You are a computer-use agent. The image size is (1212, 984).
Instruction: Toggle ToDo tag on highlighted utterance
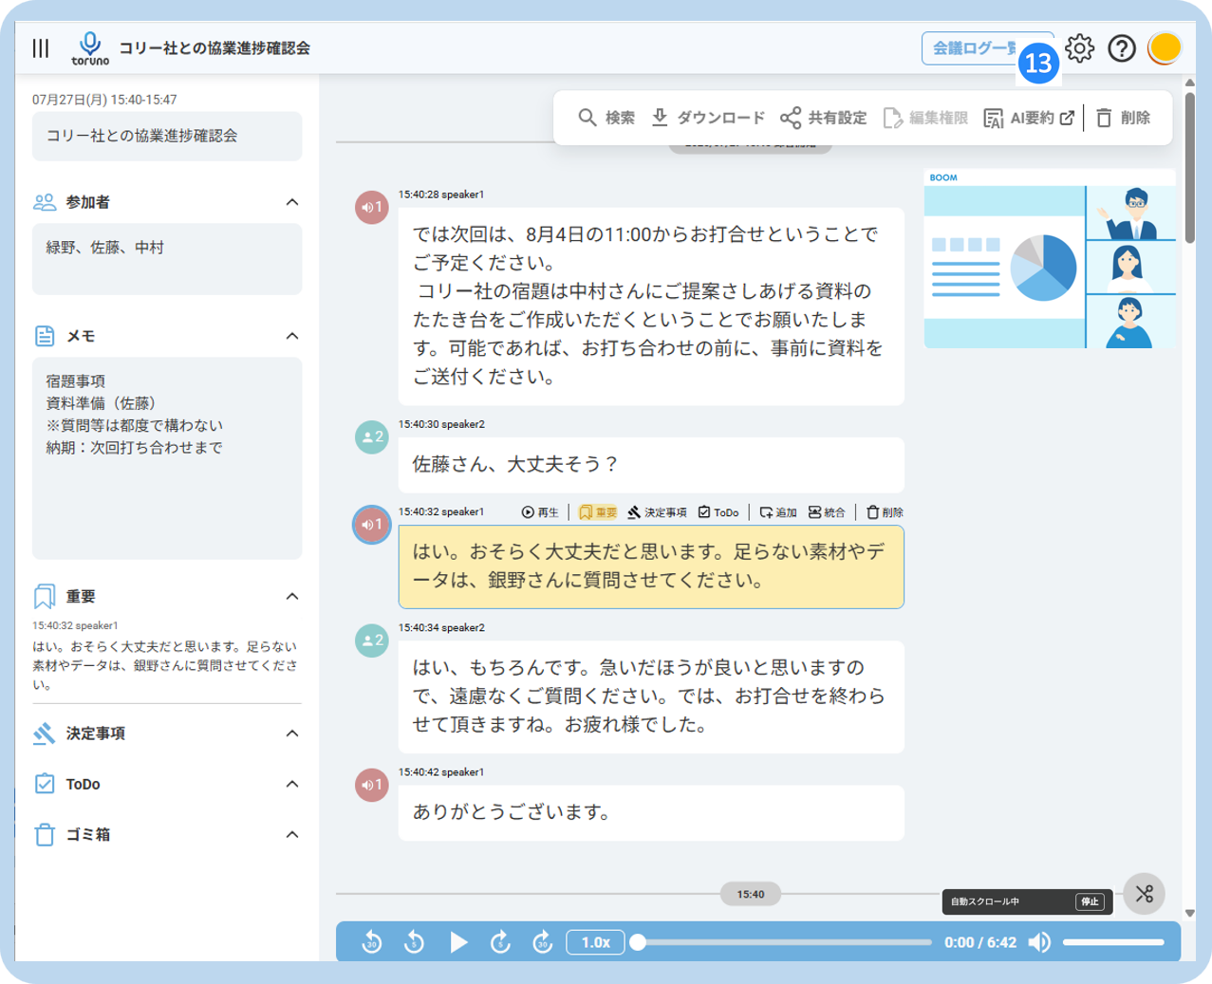click(x=718, y=512)
